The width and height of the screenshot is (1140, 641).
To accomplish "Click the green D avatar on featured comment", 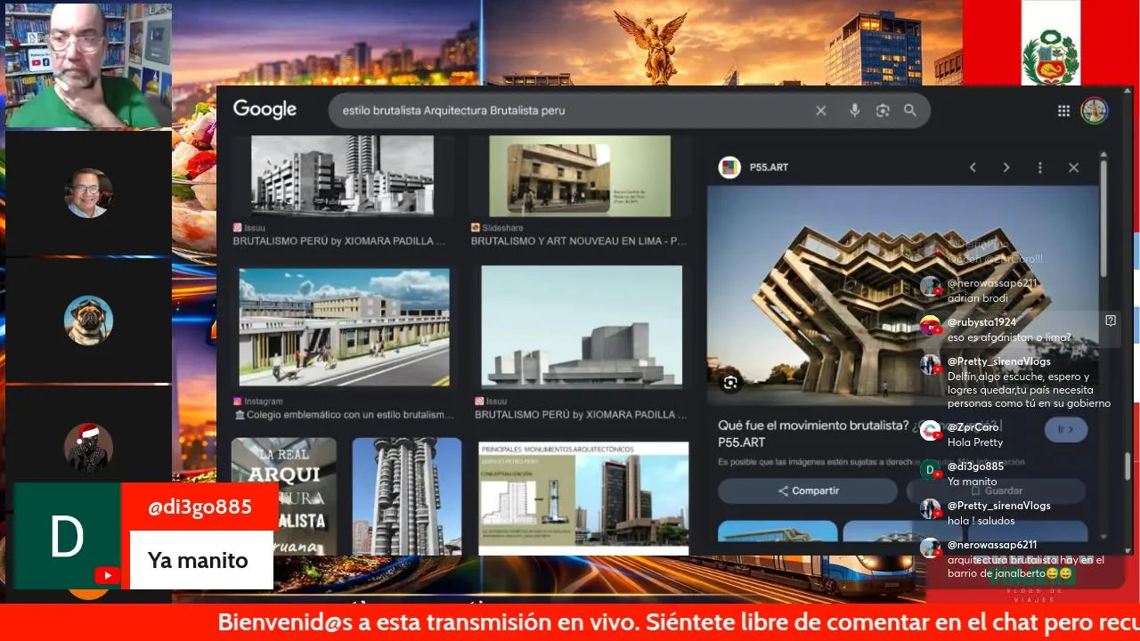I will click(67, 536).
